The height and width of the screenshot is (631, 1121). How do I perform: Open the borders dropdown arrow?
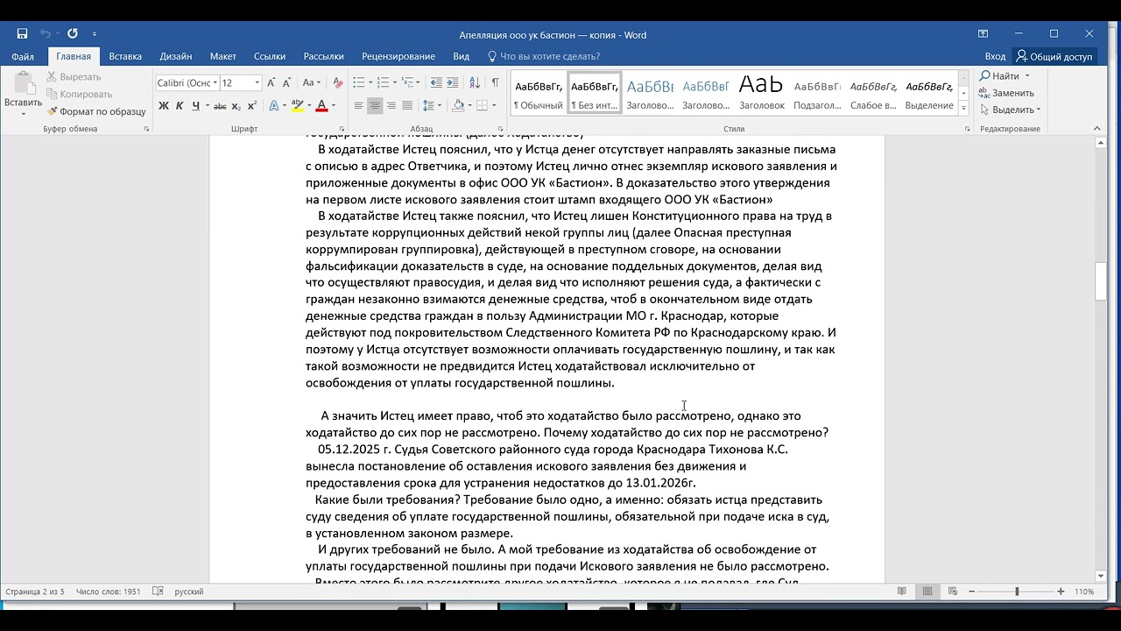494,106
